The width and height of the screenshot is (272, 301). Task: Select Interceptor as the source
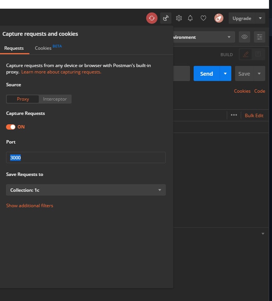point(55,99)
